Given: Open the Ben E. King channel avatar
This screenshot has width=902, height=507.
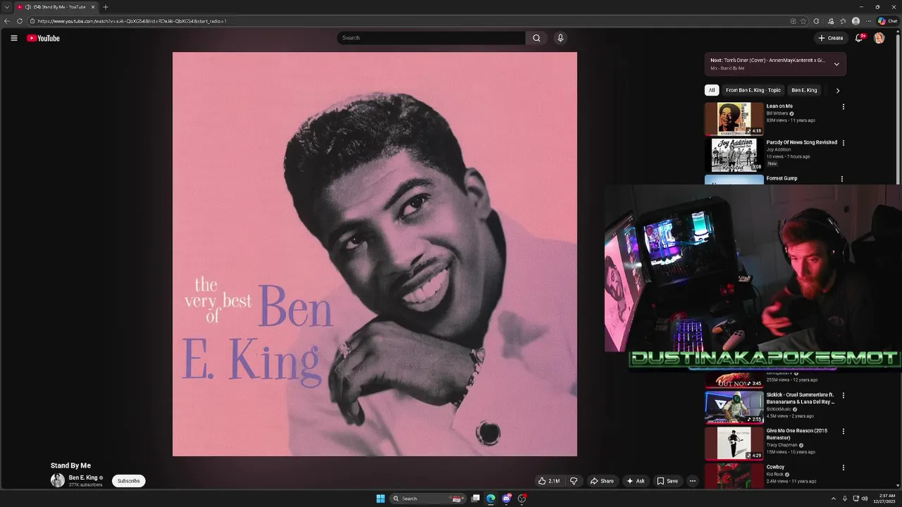Looking at the screenshot, I should [x=58, y=480].
